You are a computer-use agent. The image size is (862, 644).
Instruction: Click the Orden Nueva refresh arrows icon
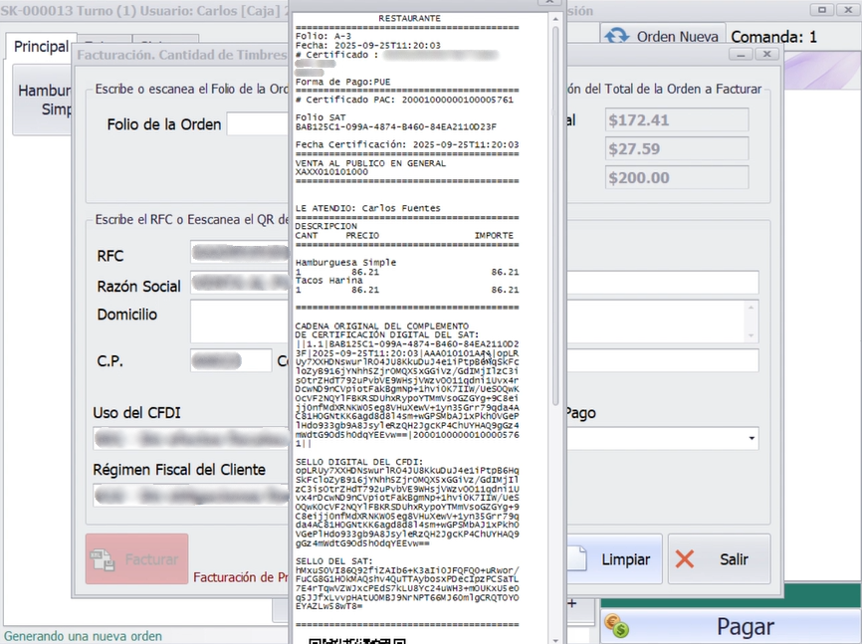(617, 37)
